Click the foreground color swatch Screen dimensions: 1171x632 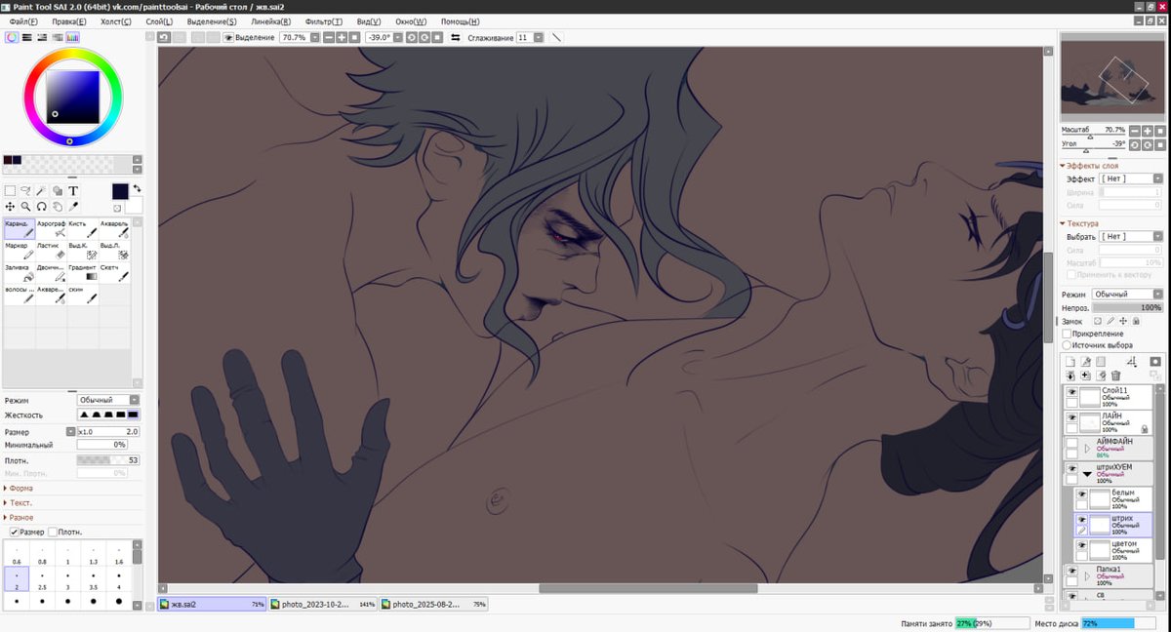[x=120, y=191]
